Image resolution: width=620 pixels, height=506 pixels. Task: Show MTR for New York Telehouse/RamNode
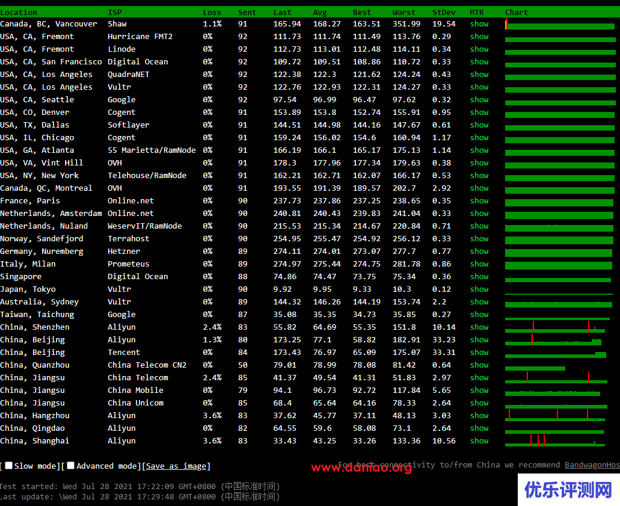tap(479, 176)
